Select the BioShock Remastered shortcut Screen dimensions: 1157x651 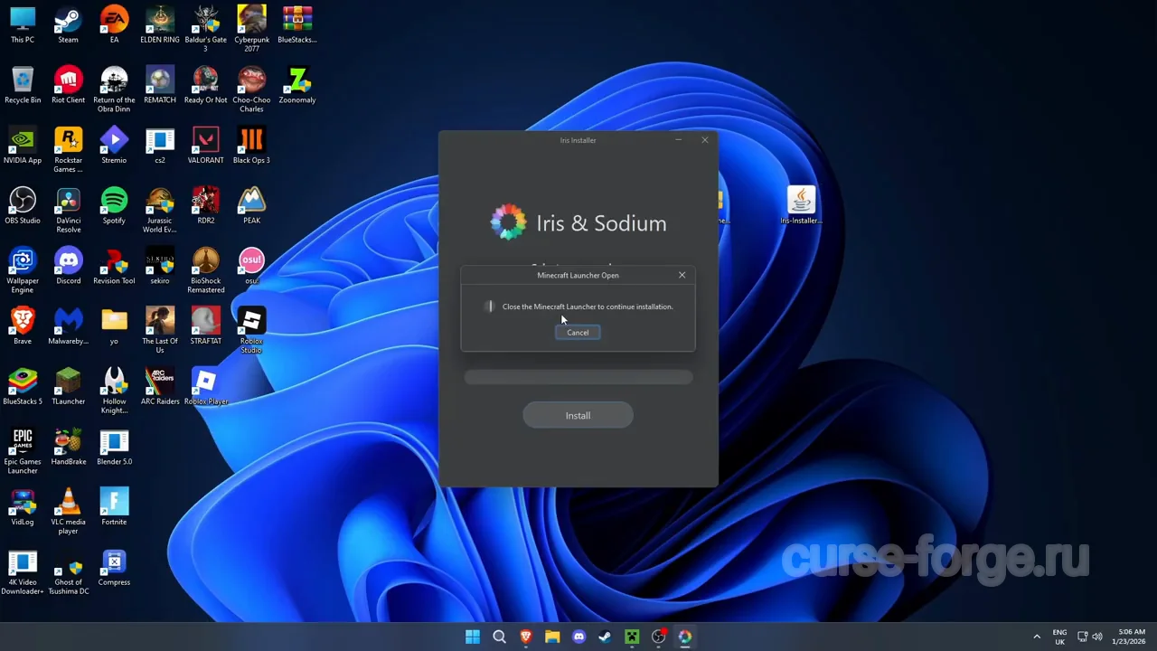pyautogui.click(x=206, y=271)
